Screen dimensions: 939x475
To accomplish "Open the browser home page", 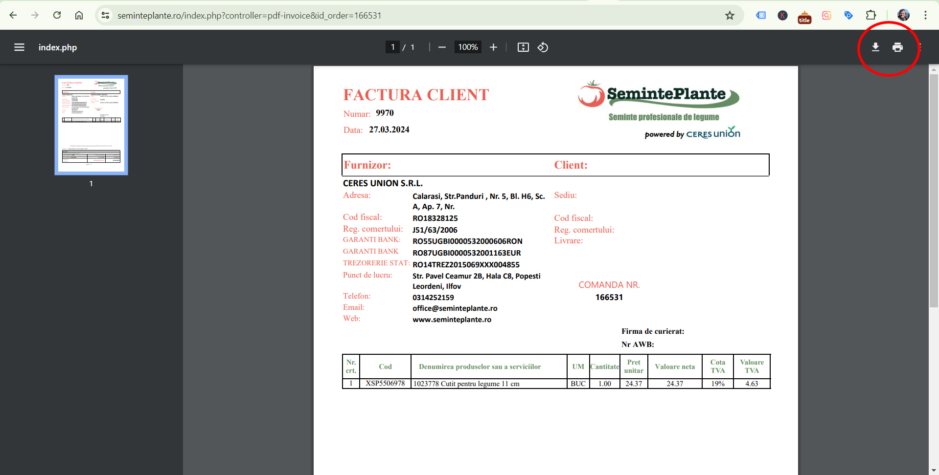I will [79, 15].
